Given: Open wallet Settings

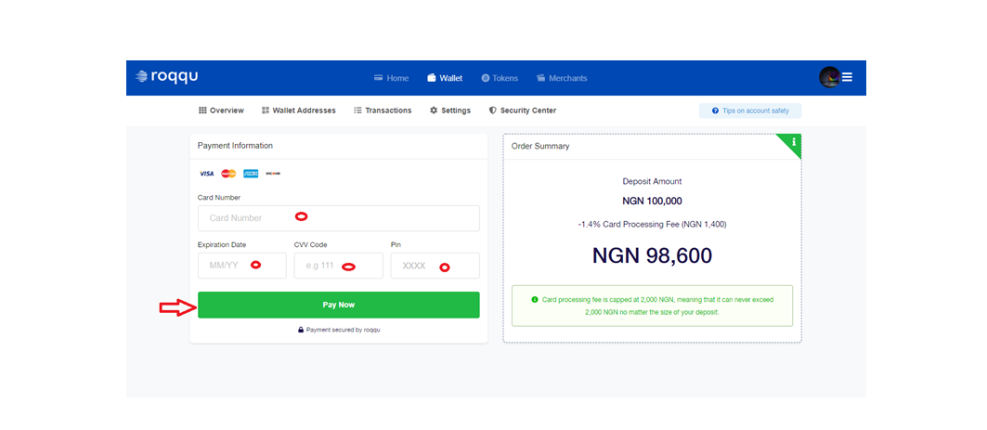Looking at the screenshot, I should click(450, 111).
